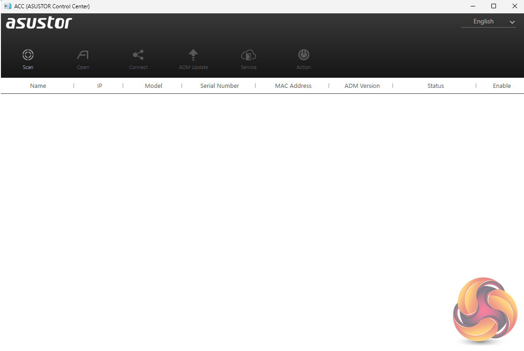Minimize the ACC window
This screenshot has height=351, width=524.
tap(473, 6)
